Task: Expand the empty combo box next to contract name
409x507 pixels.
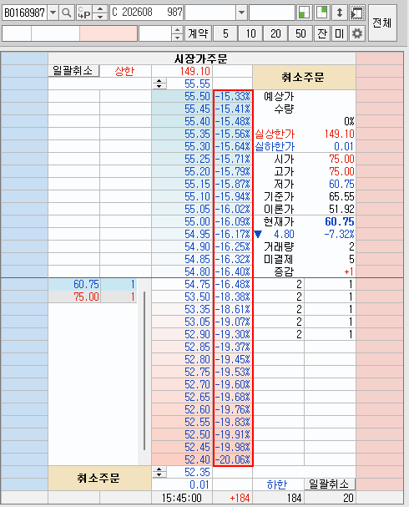Action: 241,13
